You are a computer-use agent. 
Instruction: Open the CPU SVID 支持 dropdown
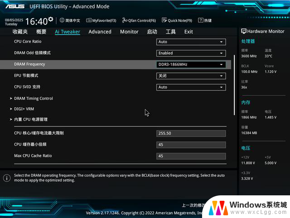coord(191,87)
